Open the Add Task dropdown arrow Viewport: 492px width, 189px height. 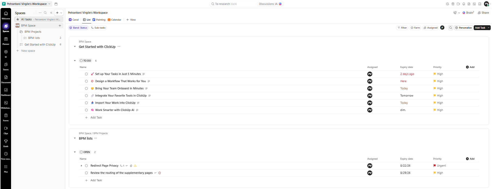pyautogui.click(x=488, y=28)
